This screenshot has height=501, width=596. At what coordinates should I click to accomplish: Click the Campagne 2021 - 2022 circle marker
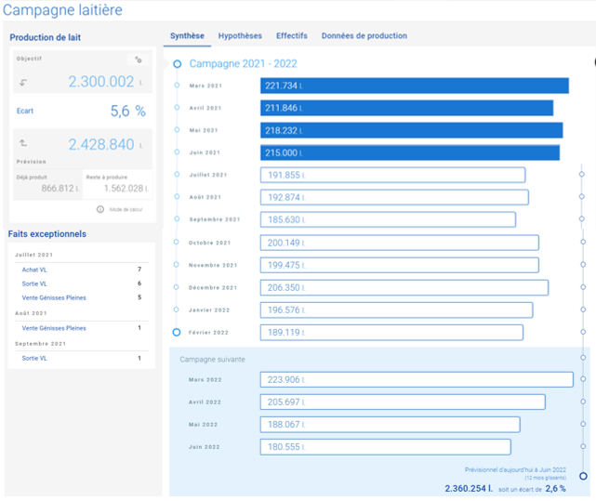[x=178, y=64]
